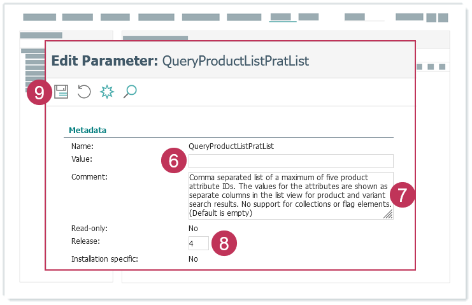Select the underlined tab in top navigation
472x305 pixels.
coord(282,18)
